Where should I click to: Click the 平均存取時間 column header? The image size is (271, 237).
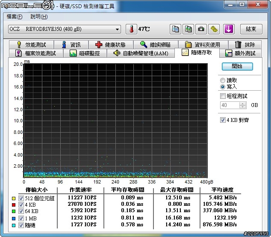tap(127, 190)
